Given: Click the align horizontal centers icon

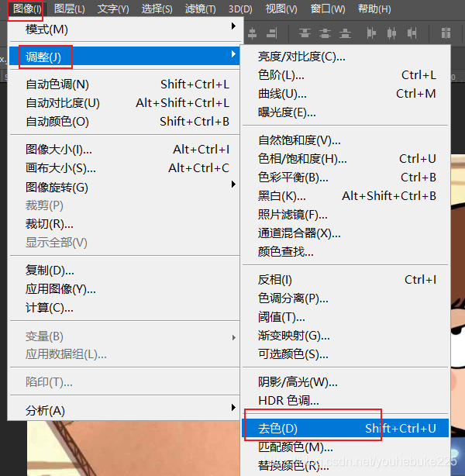Looking at the screenshot, I should click(x=252, y=33).
